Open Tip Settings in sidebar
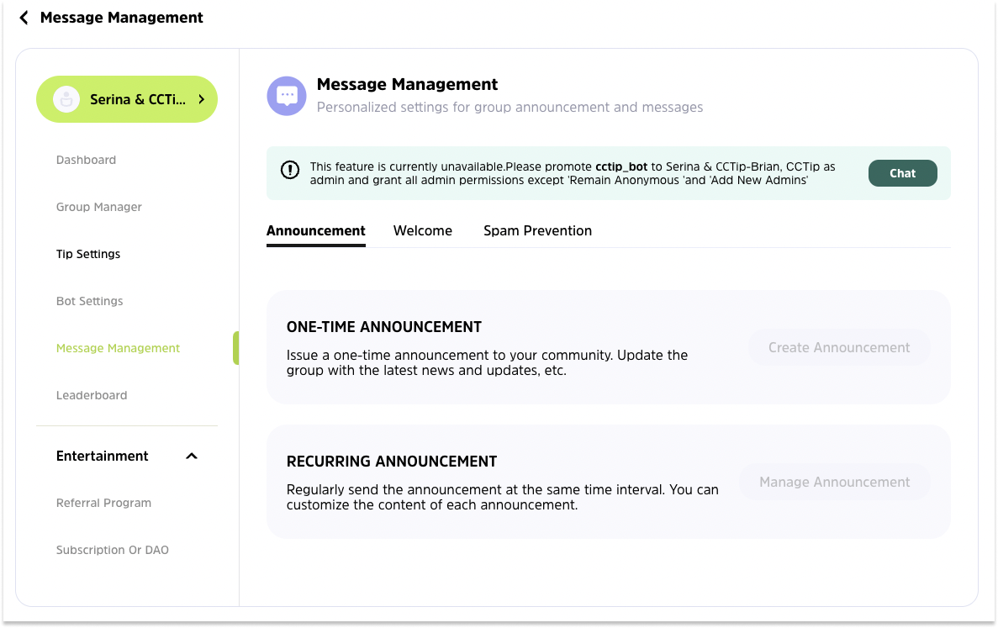998x628 pixels. tap(88, 254)
